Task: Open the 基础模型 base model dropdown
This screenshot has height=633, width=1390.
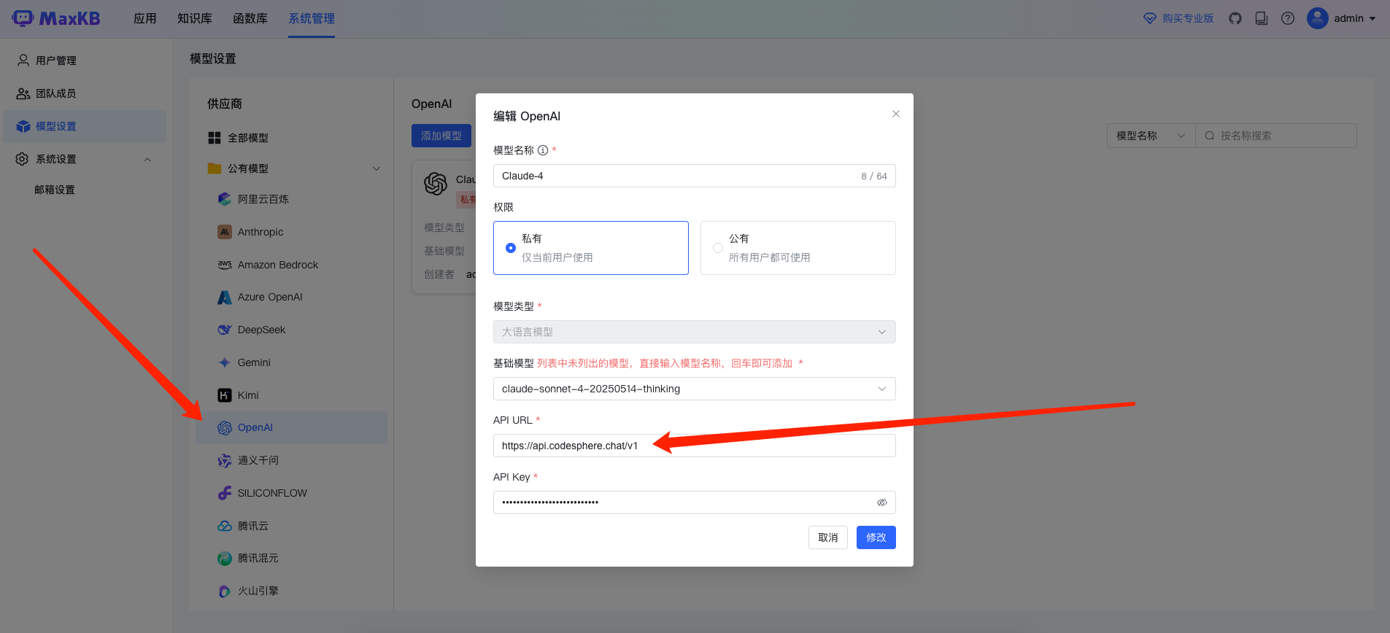Action: click(x=694, y=389)
